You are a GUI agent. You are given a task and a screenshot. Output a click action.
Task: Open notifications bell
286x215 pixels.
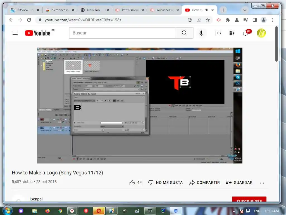[x=245, y=33]
